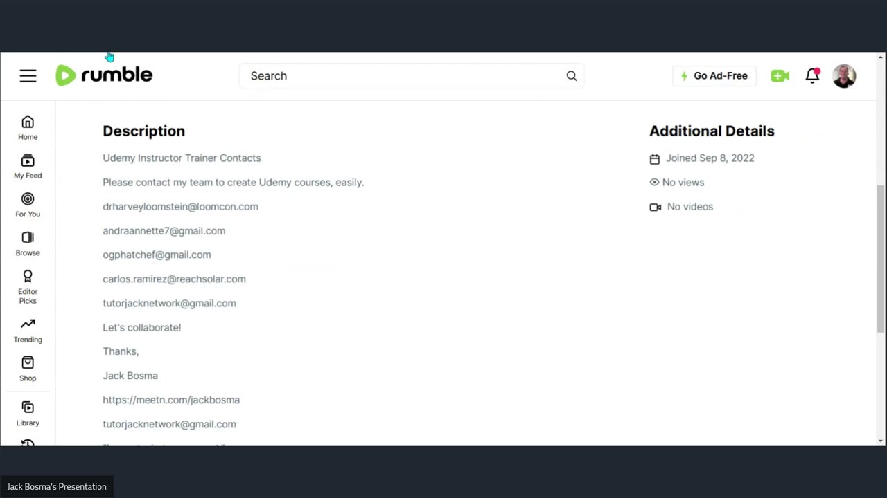
Task: Open the hamburger menu
Action: 28,76
